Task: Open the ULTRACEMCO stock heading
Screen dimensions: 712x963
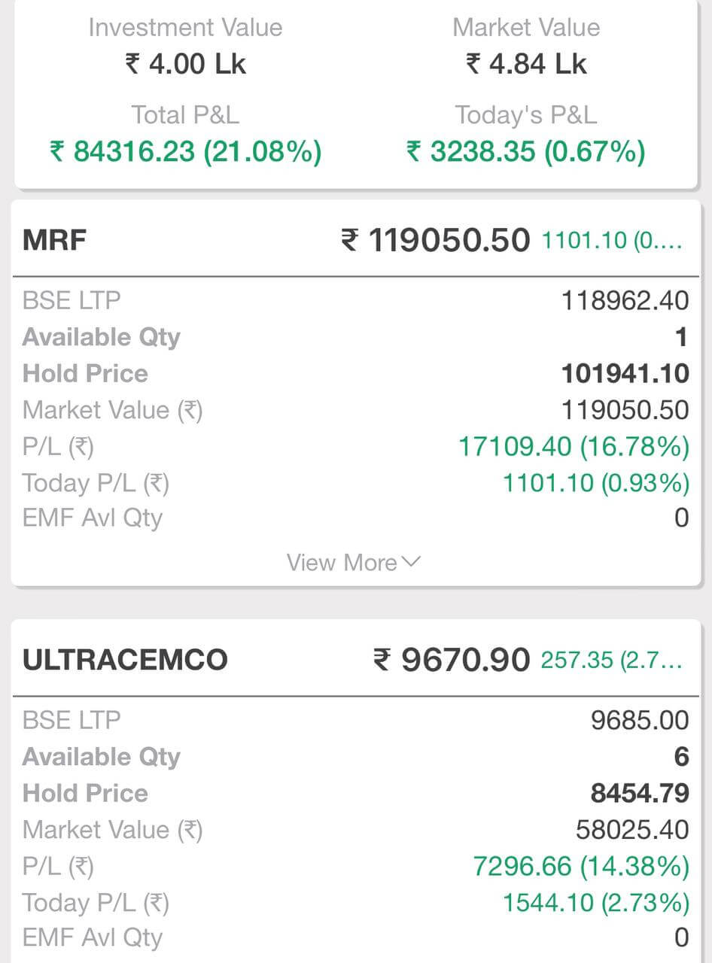Action: (125, 660)
